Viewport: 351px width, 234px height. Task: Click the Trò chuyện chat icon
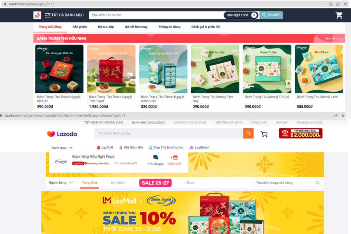[156, 158]
